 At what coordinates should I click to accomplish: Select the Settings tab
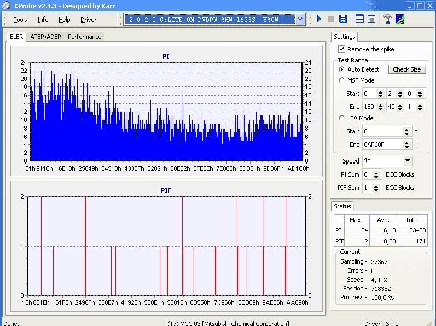pyautogui.click(x=344, y=37)
